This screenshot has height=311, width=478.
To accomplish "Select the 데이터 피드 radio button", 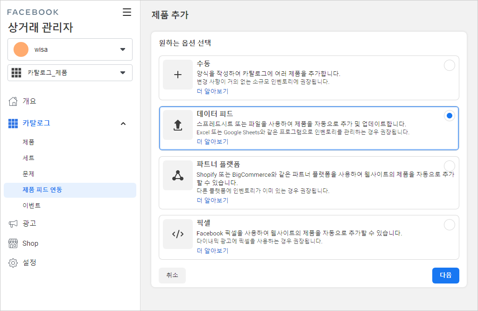I will [450, 116].
